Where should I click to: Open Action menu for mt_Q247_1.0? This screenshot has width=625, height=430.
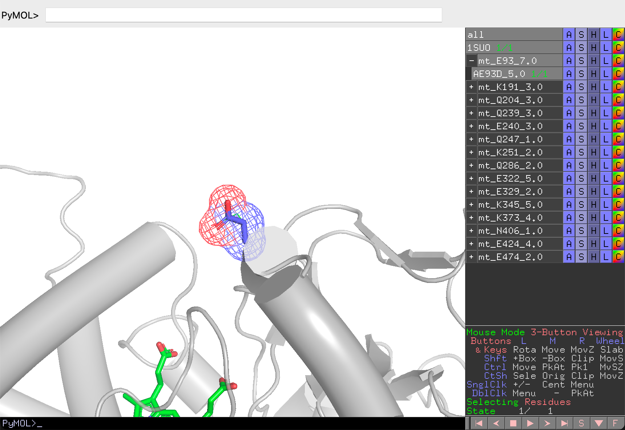pos(569,139)
